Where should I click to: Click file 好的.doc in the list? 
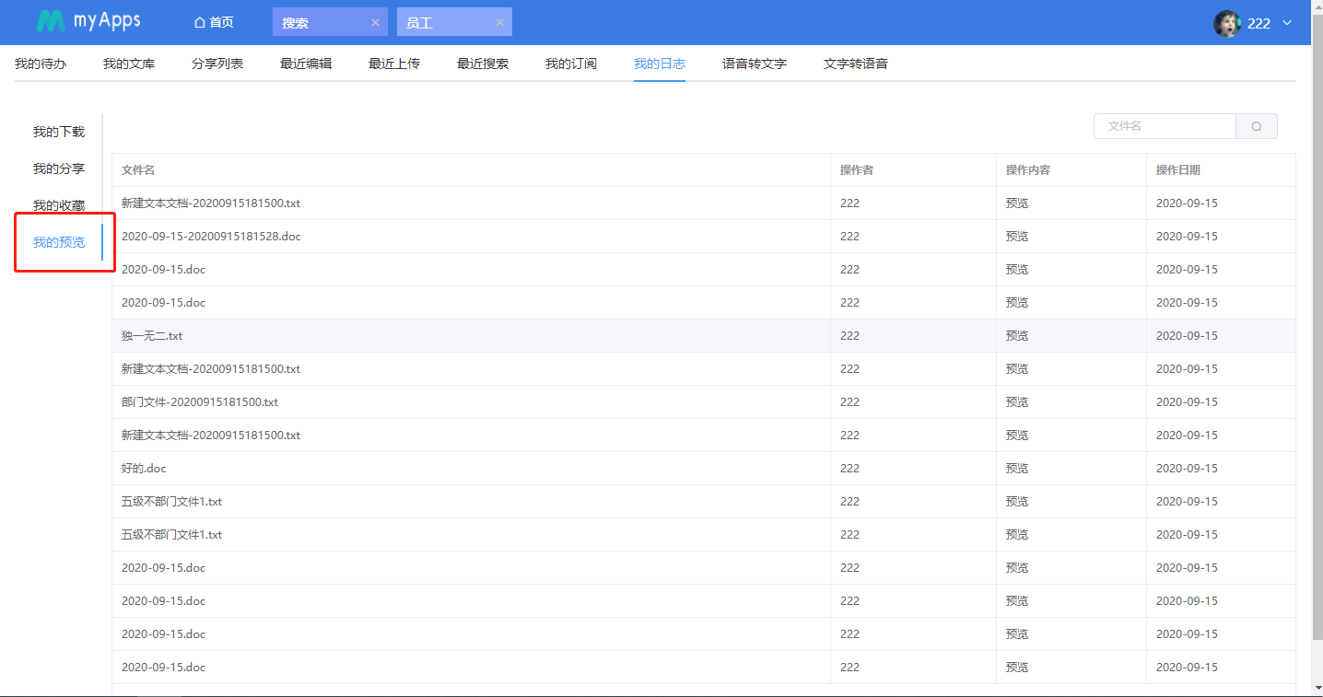click(144, 469)
